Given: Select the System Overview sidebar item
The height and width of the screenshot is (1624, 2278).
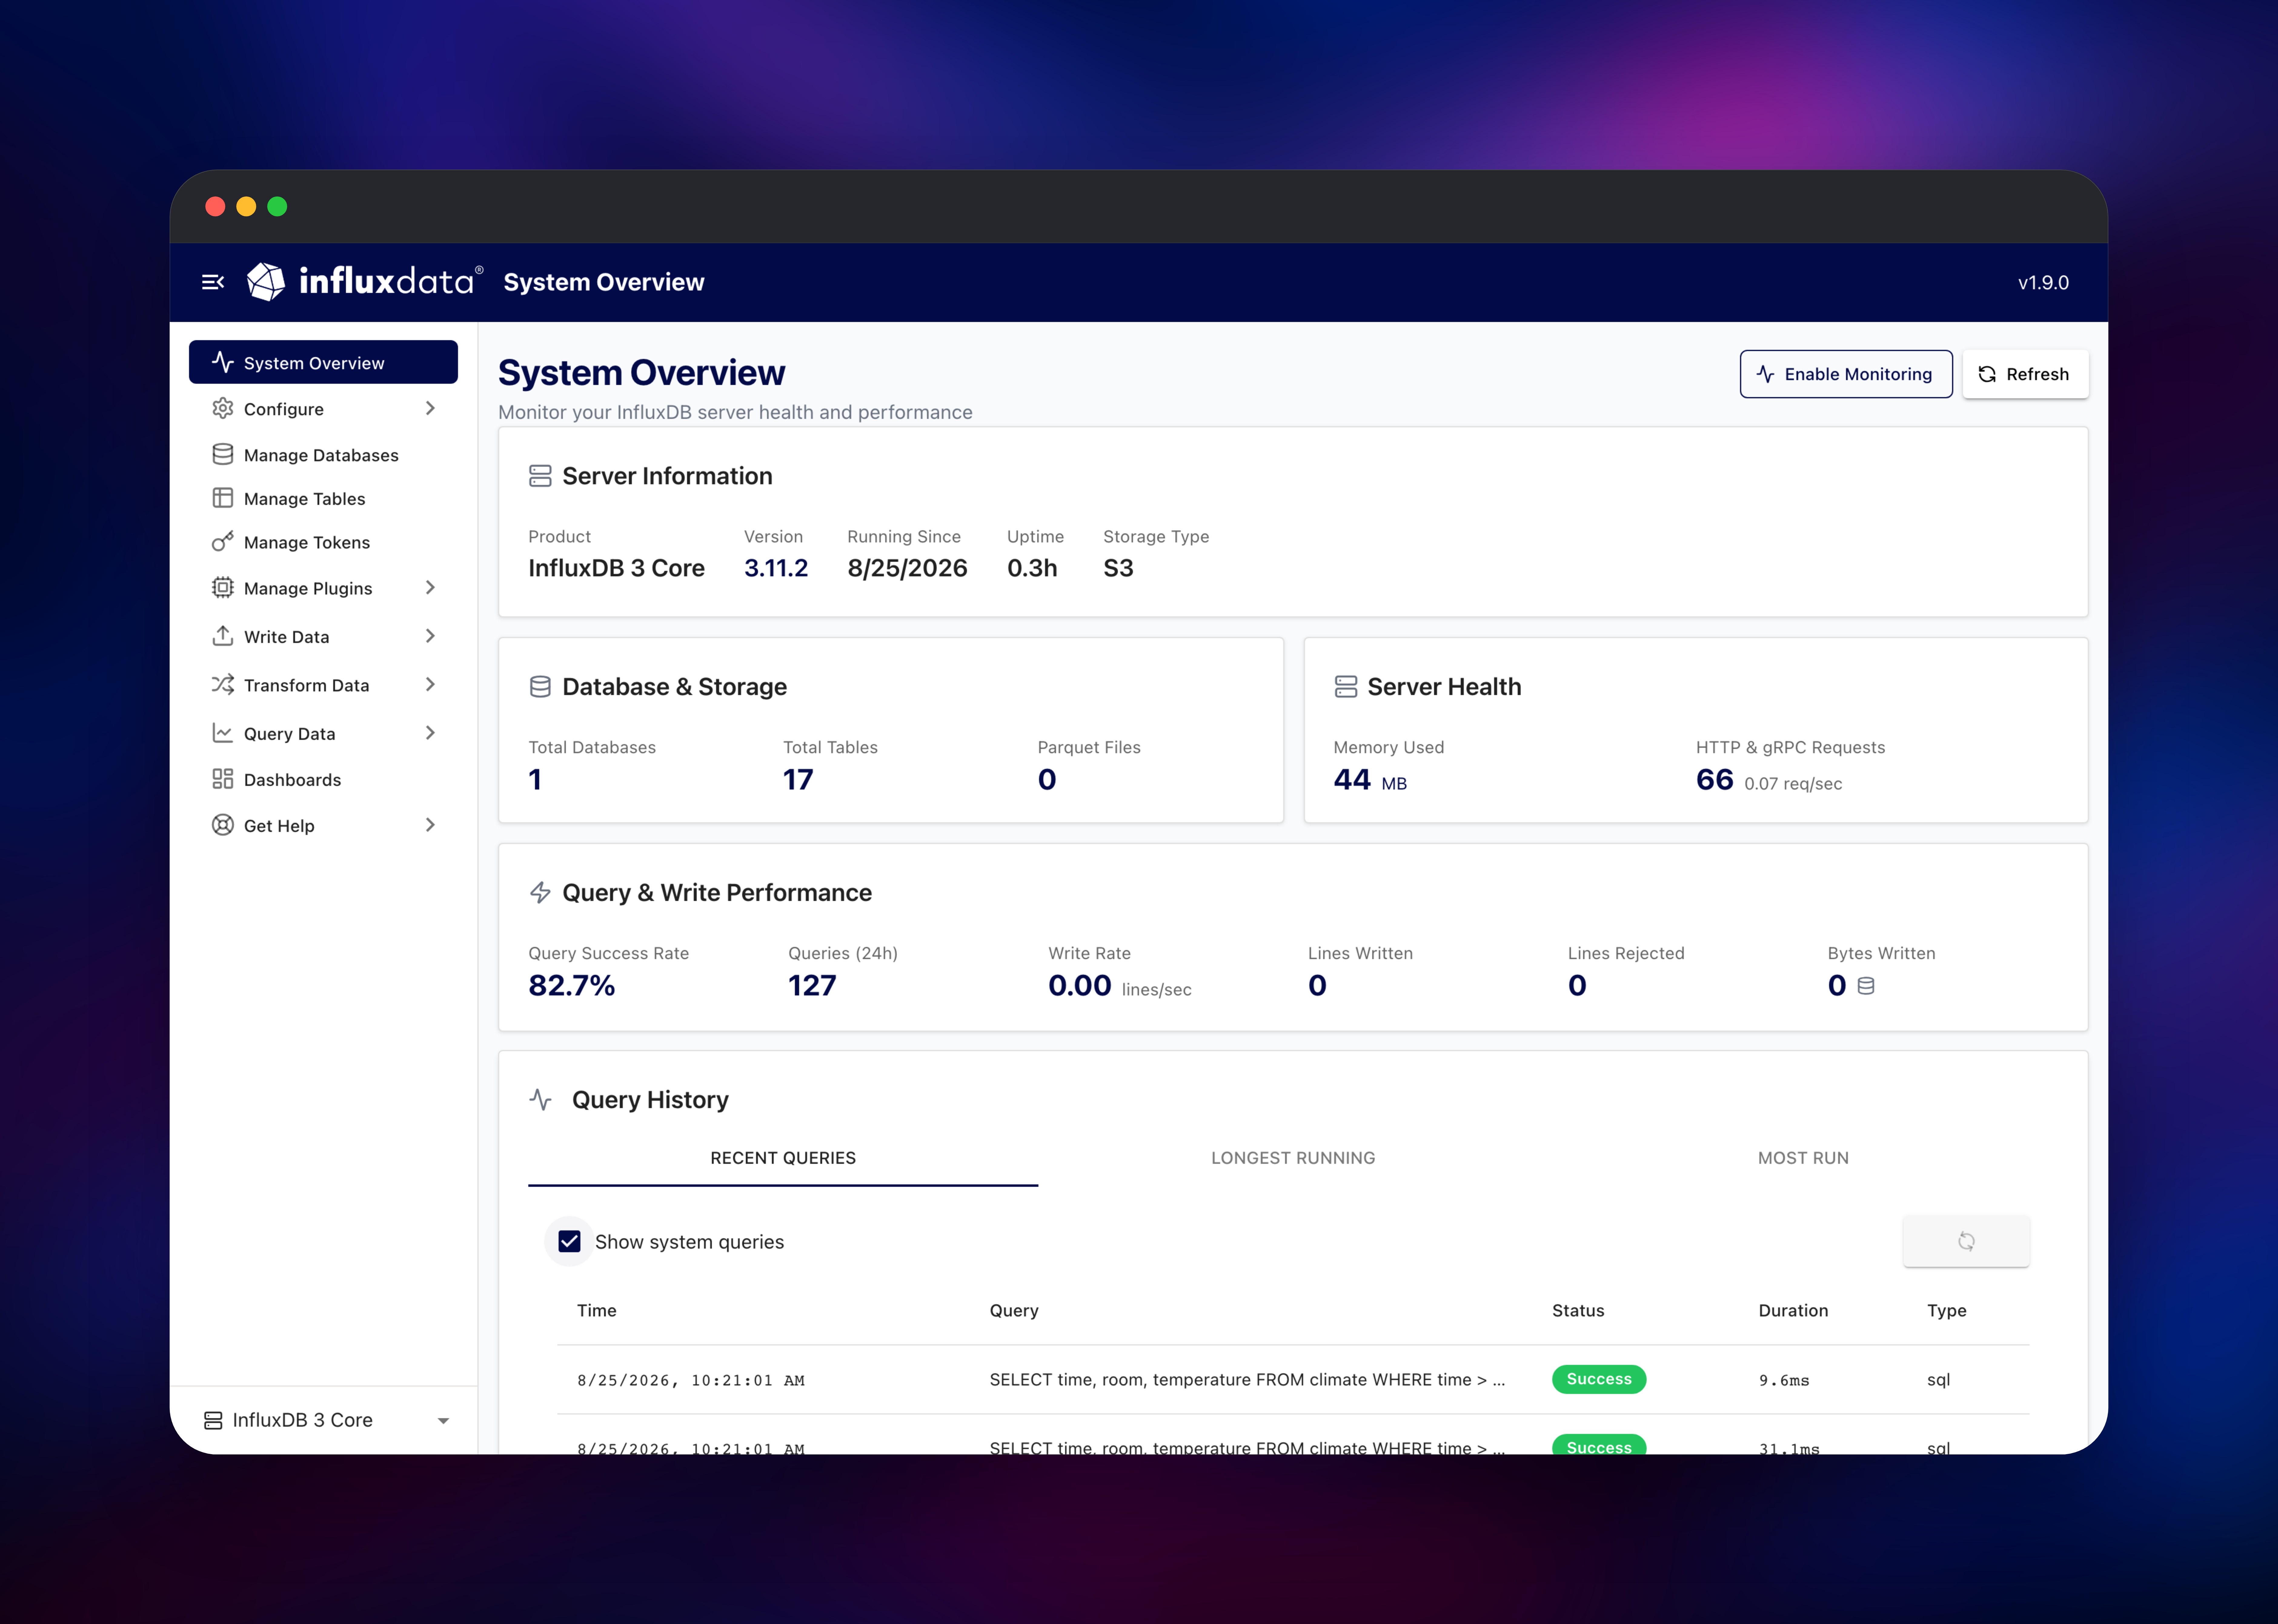Looking at the screenshot, I should tap(323, 362).
